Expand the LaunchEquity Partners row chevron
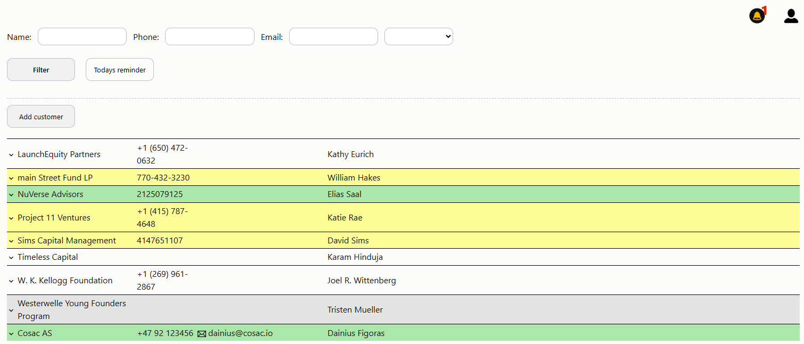 point(11,155)
